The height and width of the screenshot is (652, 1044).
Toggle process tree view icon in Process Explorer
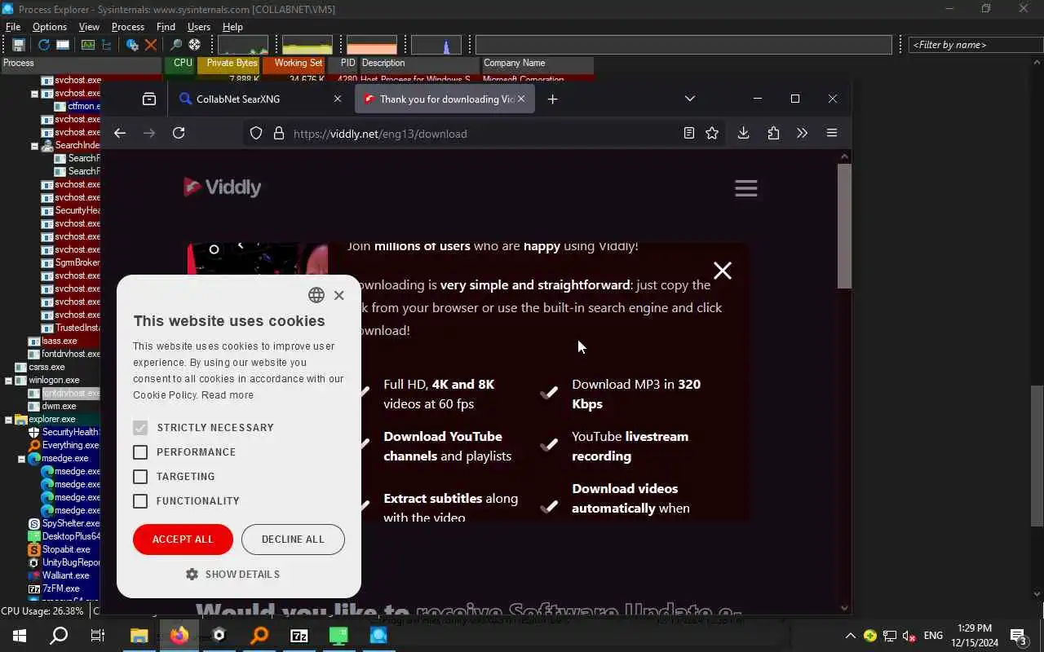(x=106, y=45)
